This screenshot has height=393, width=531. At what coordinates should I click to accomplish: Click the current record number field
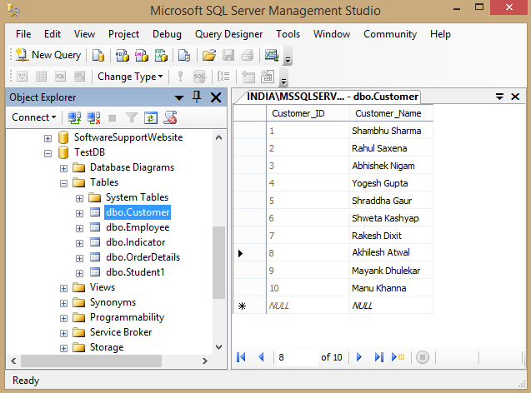click(x=297, y=357)
